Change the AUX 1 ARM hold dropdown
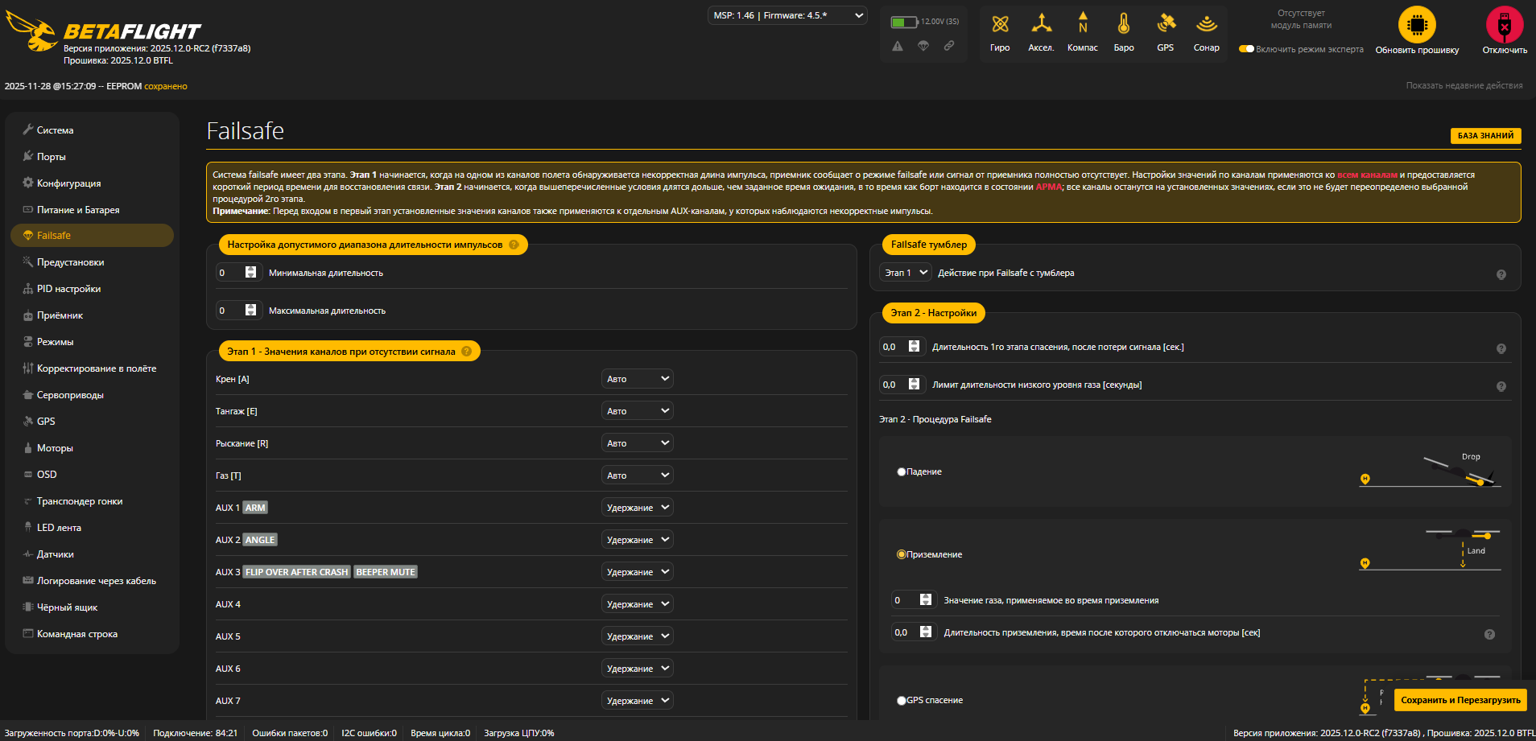The image size is (1536, 741). point(637,507)
